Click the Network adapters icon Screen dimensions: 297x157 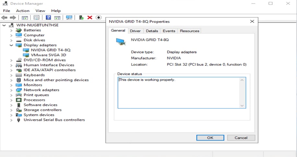click(19, 90)
